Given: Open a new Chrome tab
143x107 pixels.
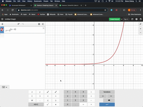Looking at the screenshot, I should coord(86,5).
